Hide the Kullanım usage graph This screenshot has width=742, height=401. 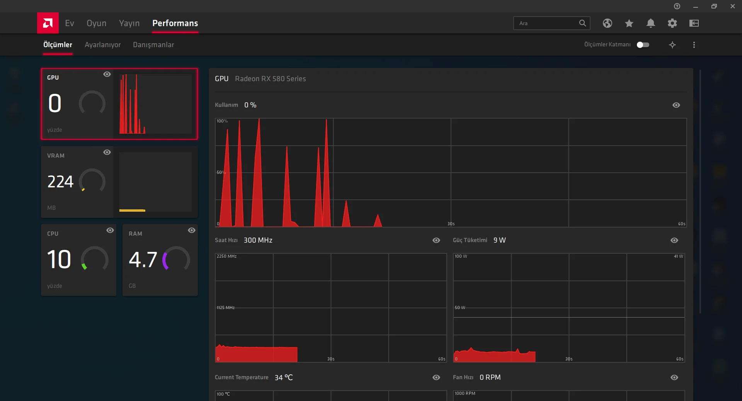(676, 105)
